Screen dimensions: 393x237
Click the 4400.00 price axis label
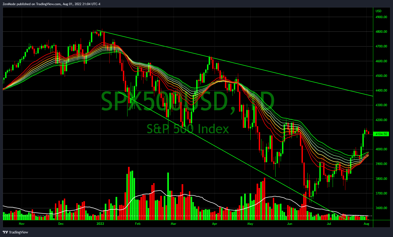381,90
